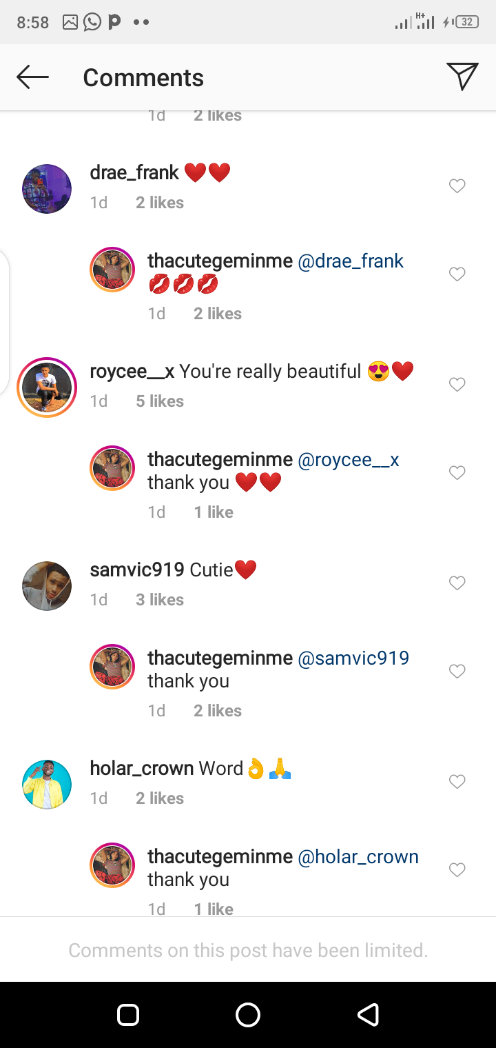The image size is (496, 1048).
Task: Tap holar_crown's profile picture
Action: pos(47,785)
